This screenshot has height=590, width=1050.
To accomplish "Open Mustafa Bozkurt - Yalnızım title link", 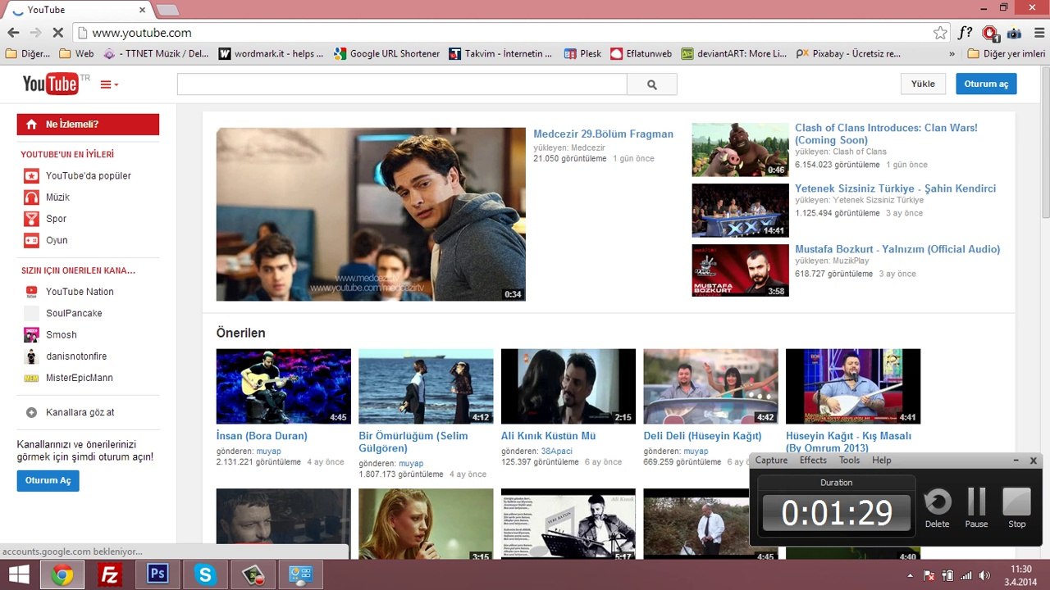I will tap(897, 249).
